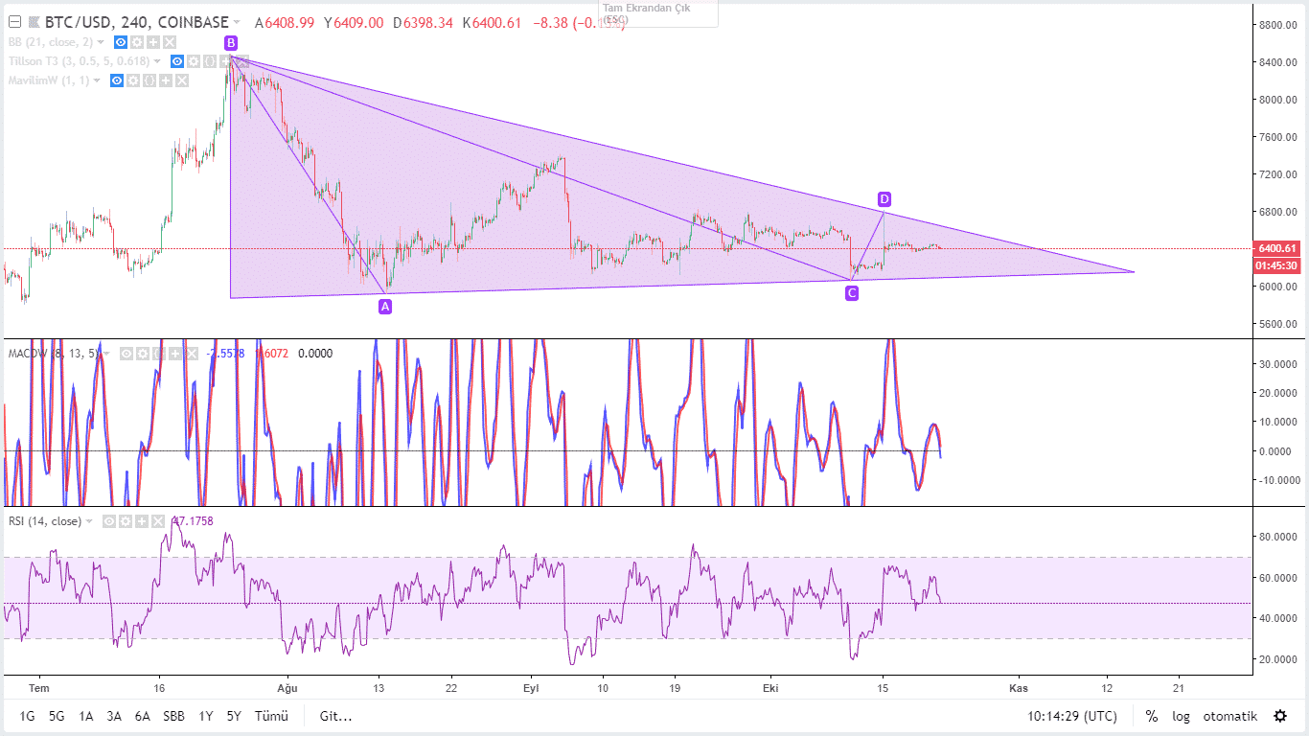
Task: Collapse the BTC/USD chart legend
Action: point(14,21)
